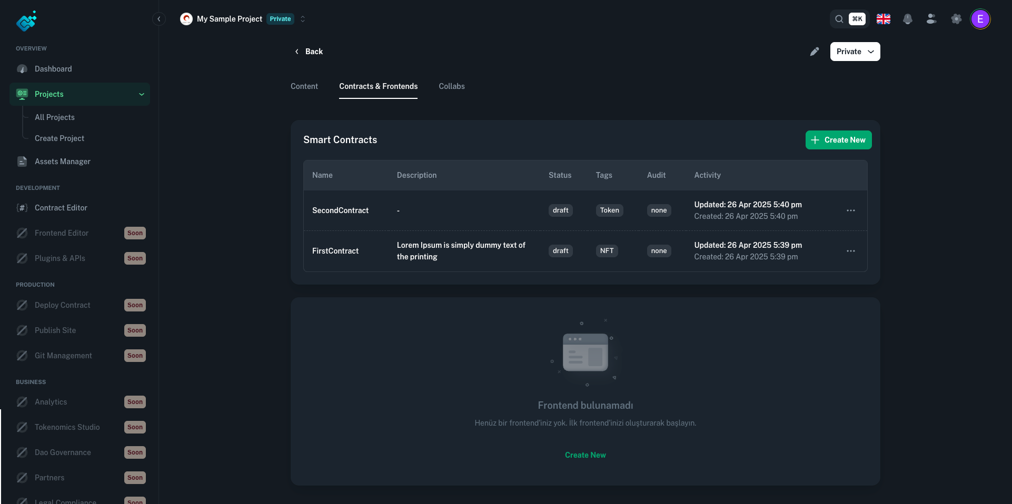Click the Create New frontend link
1012x504 pixels.
pyautogui.click(x=585, y=455)
